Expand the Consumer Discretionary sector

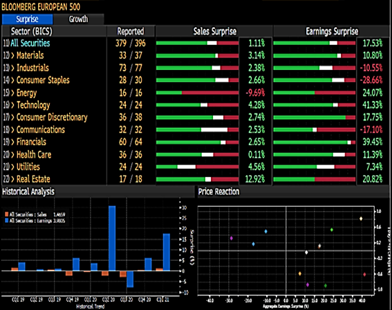[x=13, y=117]
